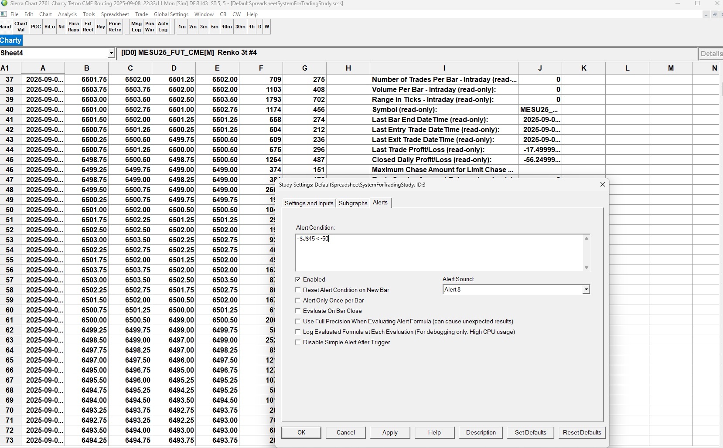Expand the Alert Sound dropdown
The height and width of the screenshot is (448, 723).
(586, 289)
